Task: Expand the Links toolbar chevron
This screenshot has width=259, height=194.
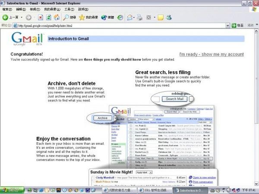Action: (x=257, y=25)
